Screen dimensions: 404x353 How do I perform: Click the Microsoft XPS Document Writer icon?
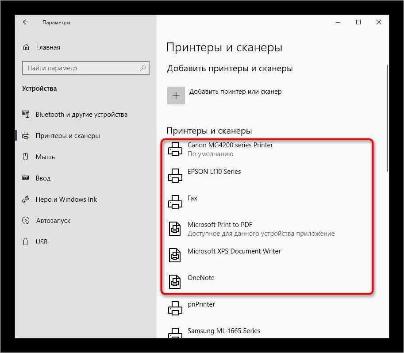tap(175, 255)
